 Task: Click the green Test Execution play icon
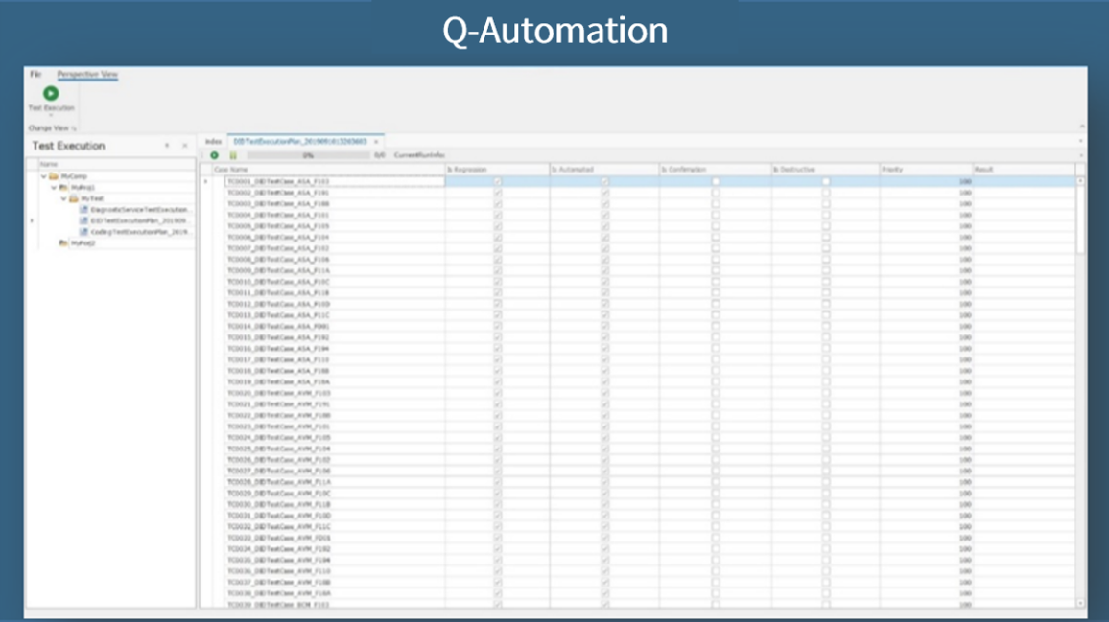[x=51, y=93]
